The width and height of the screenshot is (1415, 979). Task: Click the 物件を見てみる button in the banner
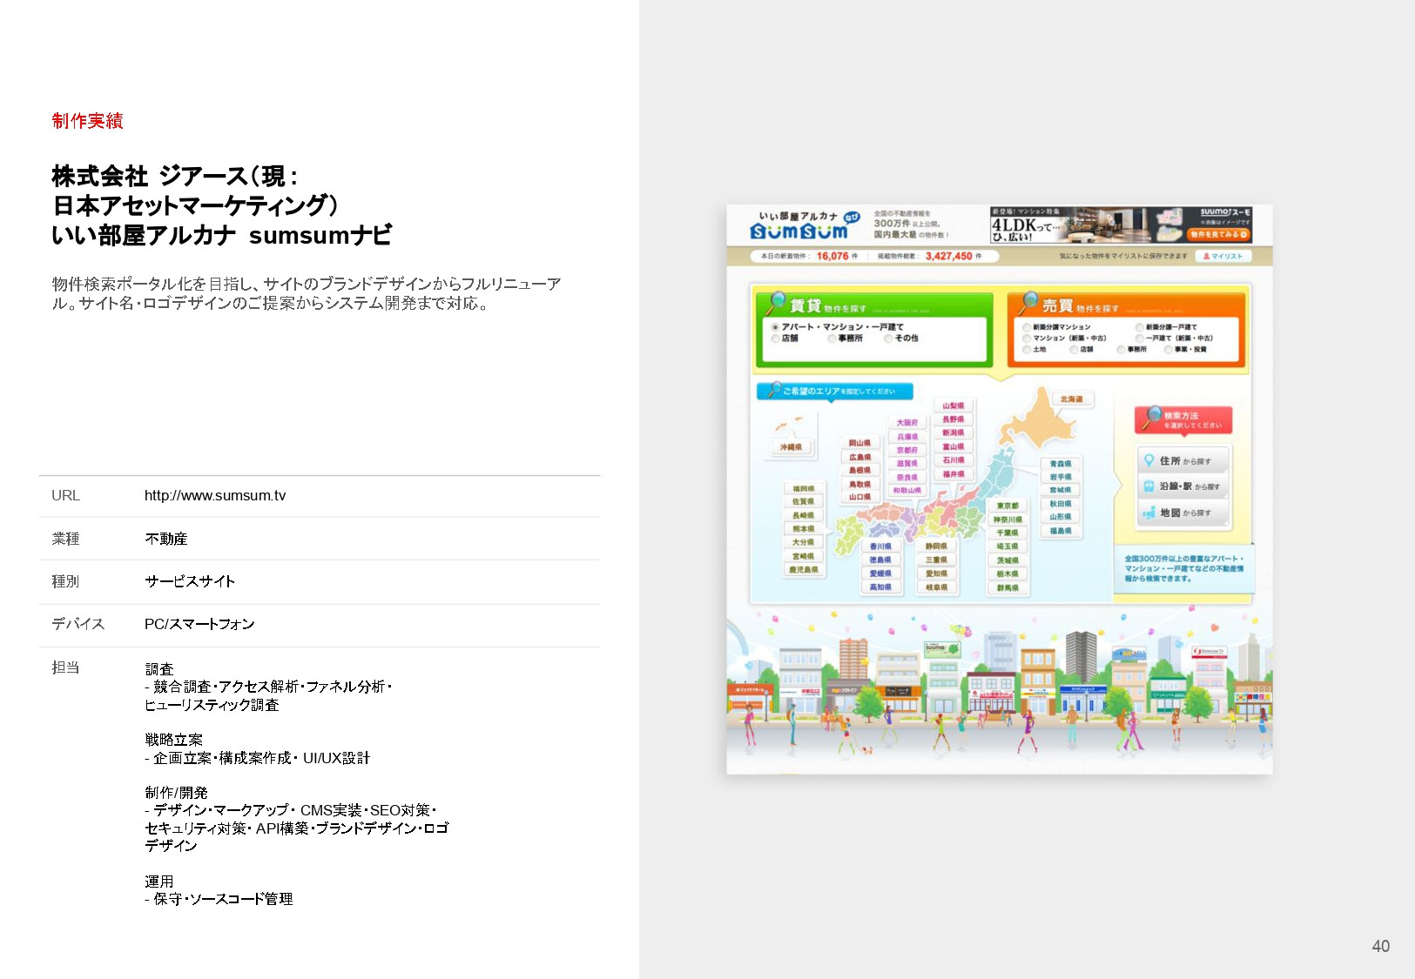pos(1218,234)
